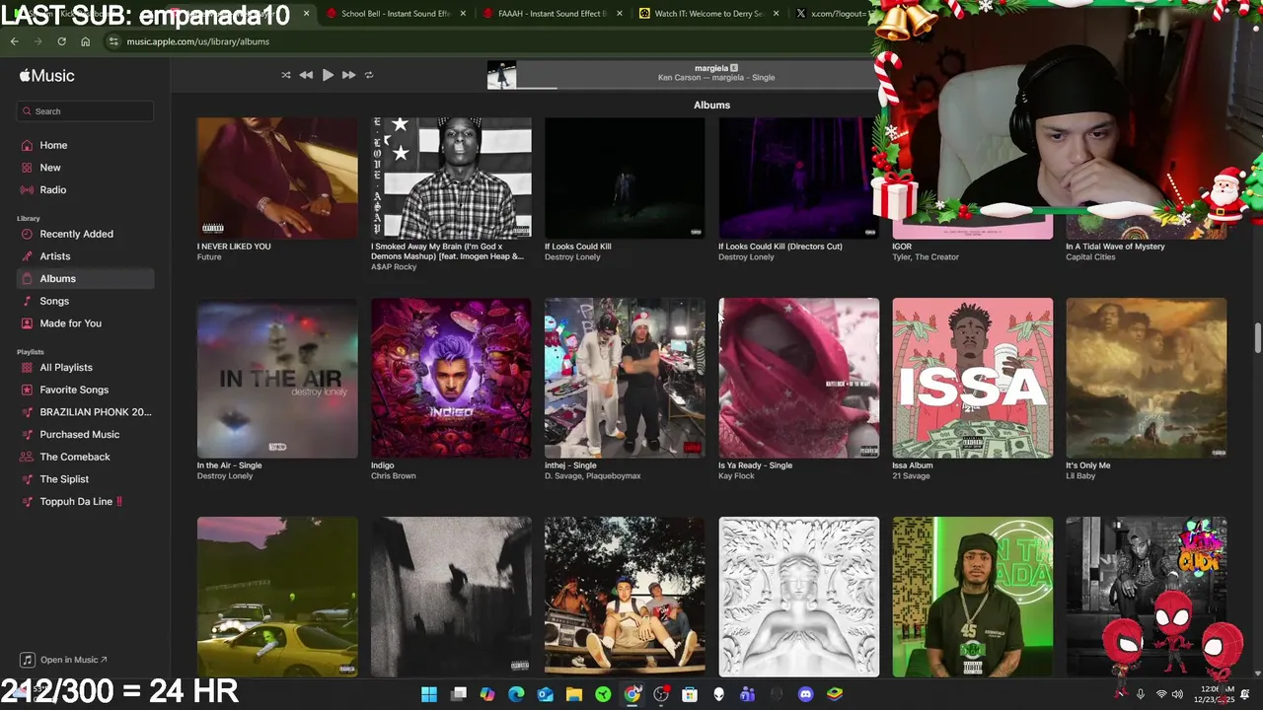This screenshot has height=710, width=1263.
Task: Click the browser home button
Action: (86, 41)
